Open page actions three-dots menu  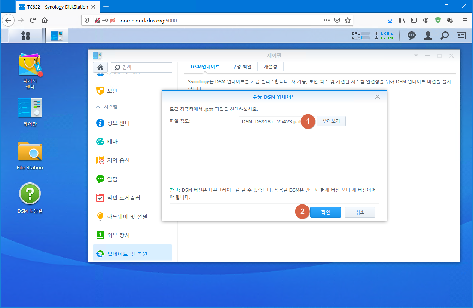[327, 20]
